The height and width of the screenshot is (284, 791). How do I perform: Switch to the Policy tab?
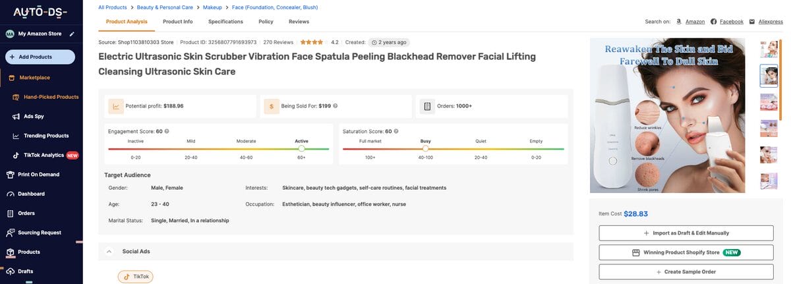pos(266,22)
